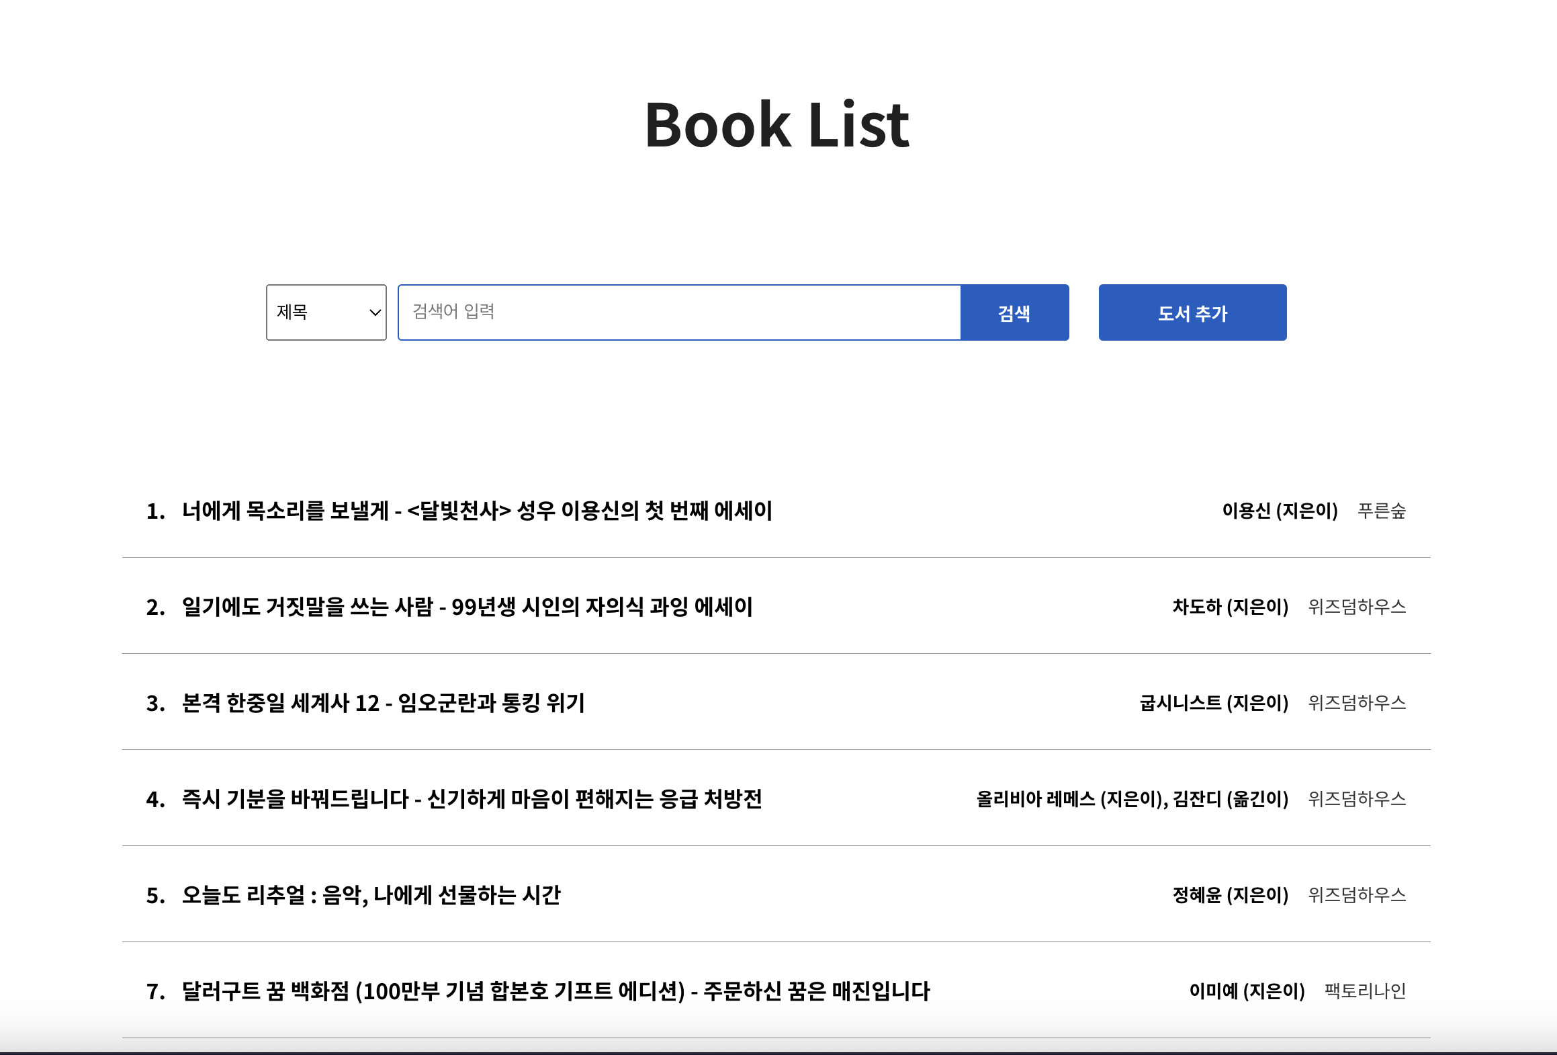Open book 너에게 목소리를 보낼게 title
This screenshot has width=1557, height=1055.
pyautogui.click(x=477, y=511)
